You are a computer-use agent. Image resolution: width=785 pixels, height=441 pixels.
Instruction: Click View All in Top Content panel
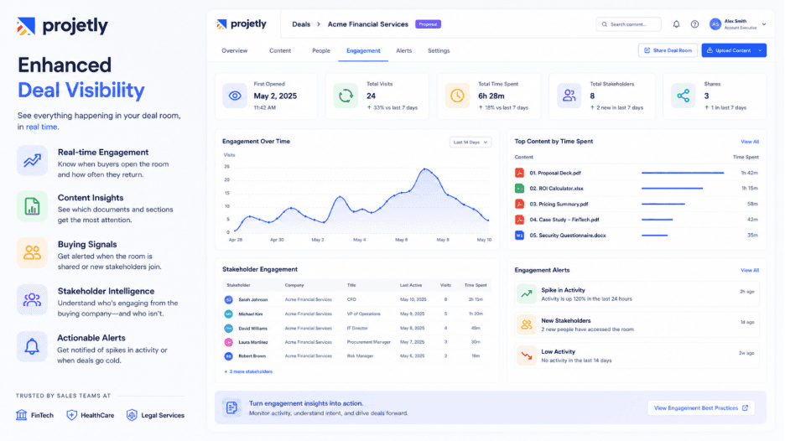(750, 142)
